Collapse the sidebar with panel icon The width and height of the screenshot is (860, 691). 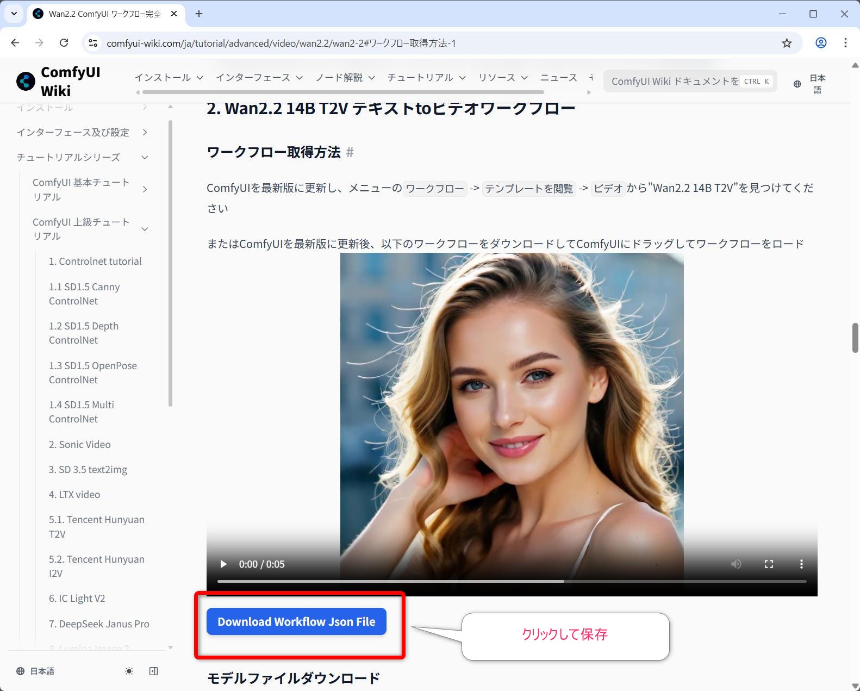click(x=153, y=671)
